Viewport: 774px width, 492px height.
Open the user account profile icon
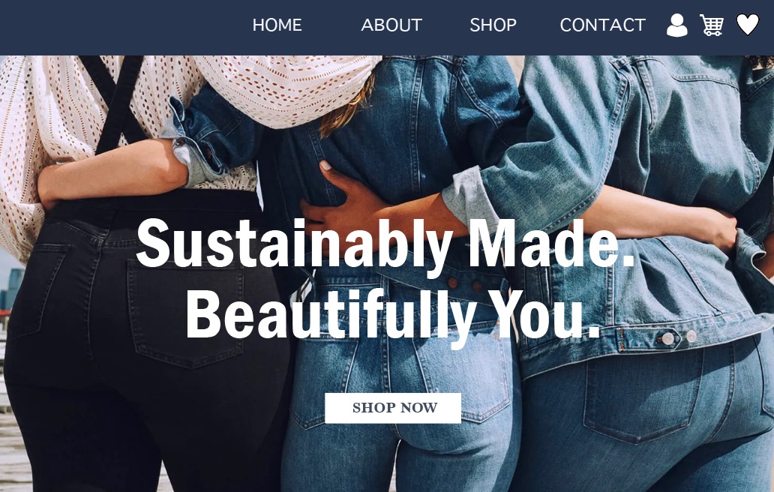click(x=676, y=25)
